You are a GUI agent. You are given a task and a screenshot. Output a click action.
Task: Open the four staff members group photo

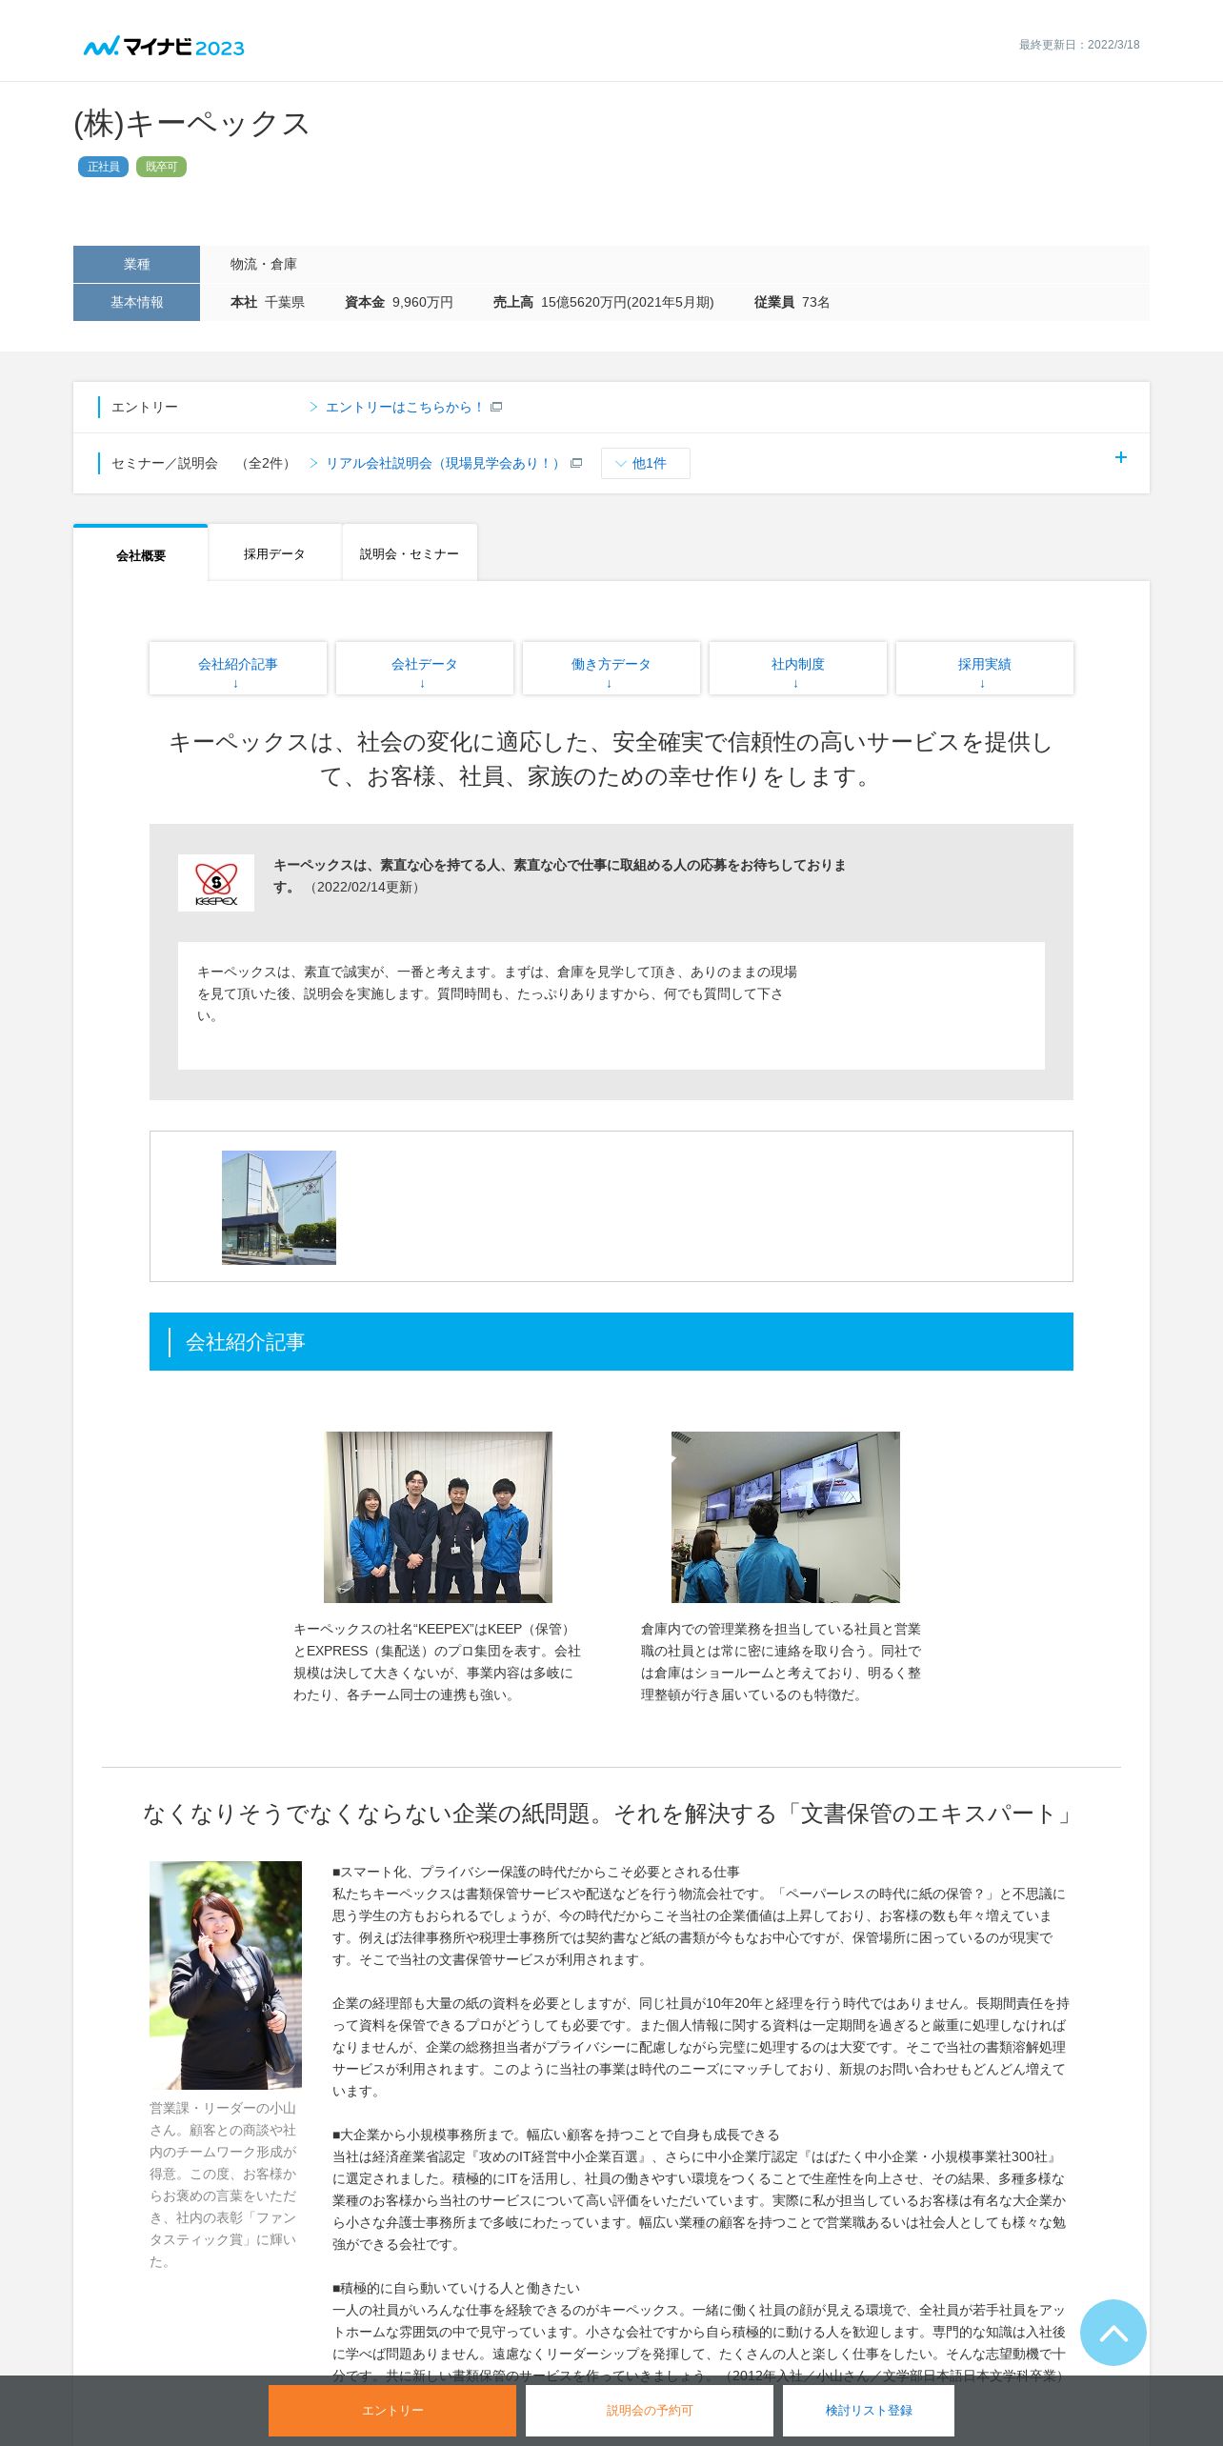click(x=438, y=1516)
